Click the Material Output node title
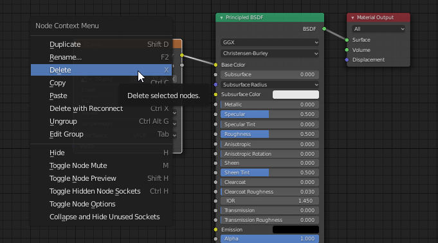Image resolution: width=438 pixels, height=243 pixels. [375, 17]
